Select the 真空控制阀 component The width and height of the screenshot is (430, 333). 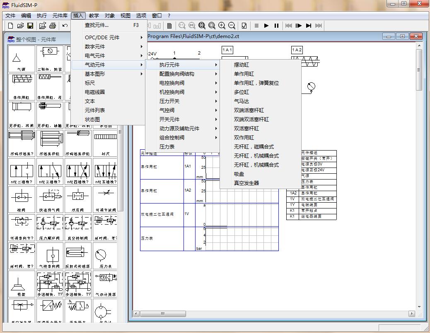click(78, 228)
